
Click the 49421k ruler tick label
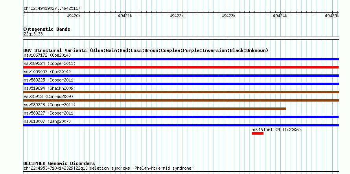125,16
